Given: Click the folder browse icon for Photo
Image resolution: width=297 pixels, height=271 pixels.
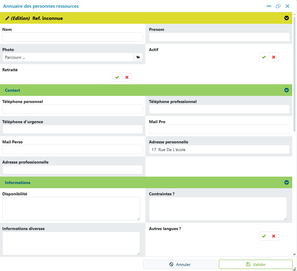Looking at the screenshot, I should click(138, 57).
